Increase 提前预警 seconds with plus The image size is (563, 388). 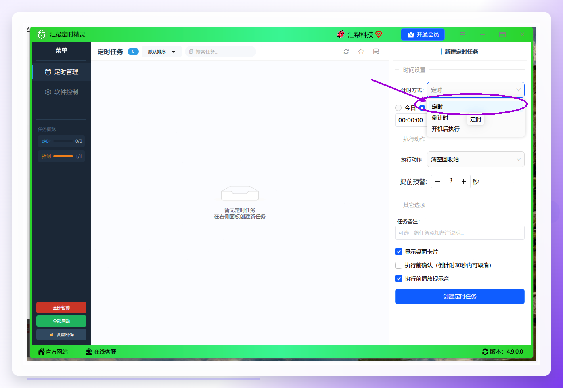click(x=463, y=182)
